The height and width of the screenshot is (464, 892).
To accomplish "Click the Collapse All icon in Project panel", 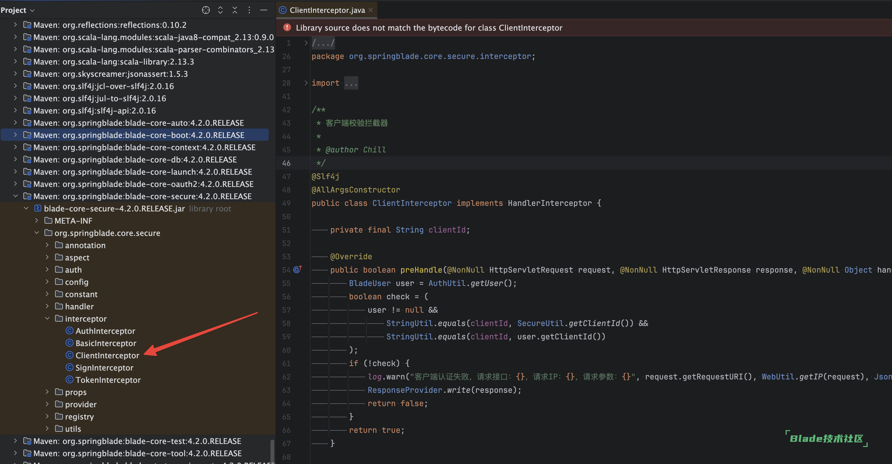I will [235, 10].
